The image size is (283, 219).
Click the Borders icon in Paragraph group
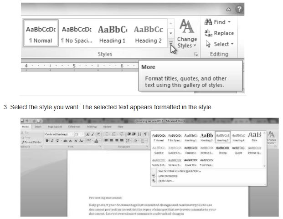click(x=143, y=141)
